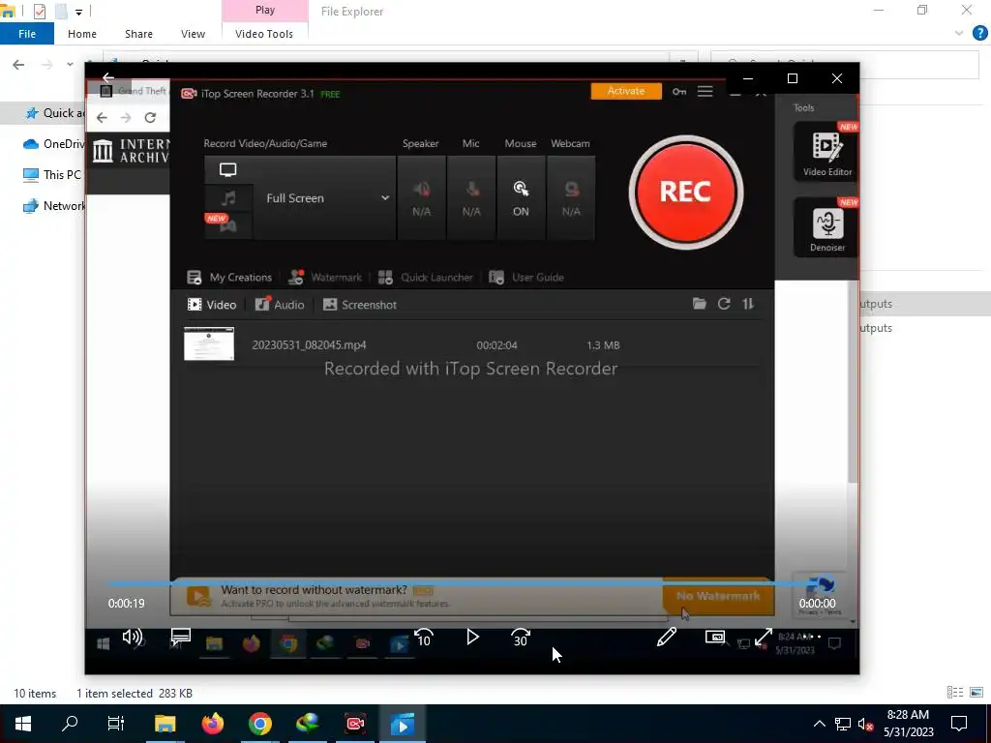
Task: Switch the player to mini view
Action: (715, 637)
